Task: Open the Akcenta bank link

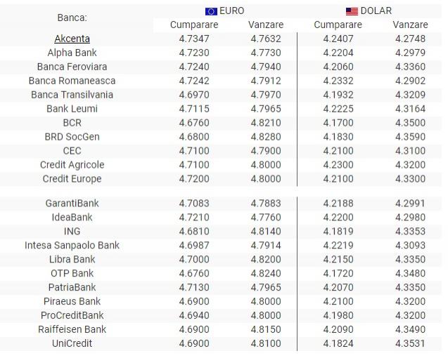Action: pyautogui.click(x=72, y=39)
